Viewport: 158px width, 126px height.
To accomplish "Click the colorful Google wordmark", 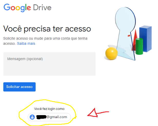I will coord(17,8).
